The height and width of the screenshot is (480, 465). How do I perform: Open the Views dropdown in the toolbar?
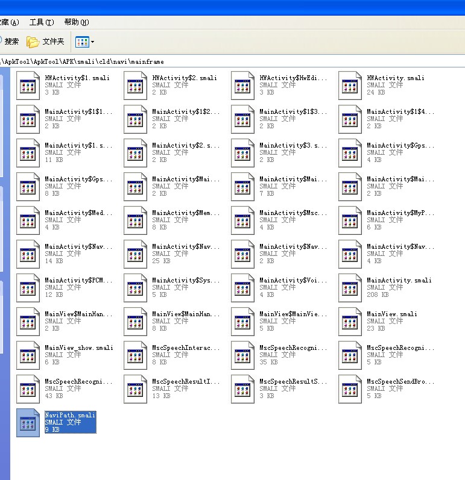(84, 42)
